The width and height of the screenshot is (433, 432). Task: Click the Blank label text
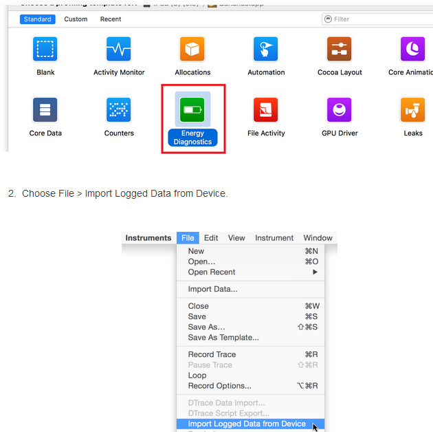coord(45,72)
